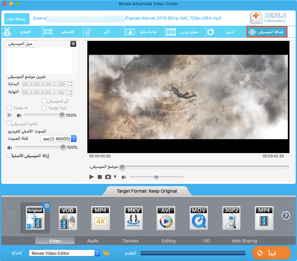Adjust the music volume 100% slider knob

pyautogui.click(x=62, y=115)
